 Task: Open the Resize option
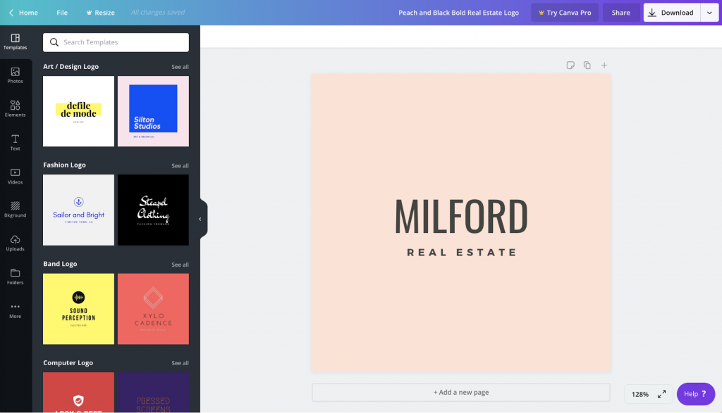tap(100, 13)
